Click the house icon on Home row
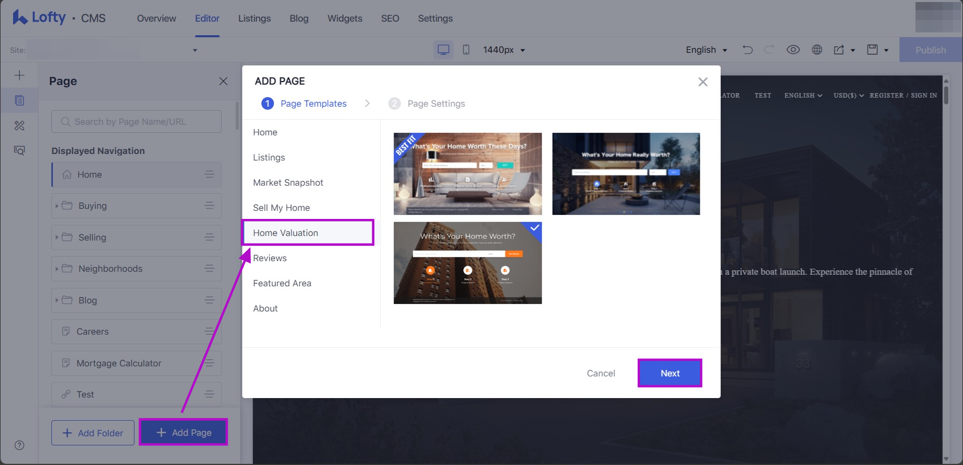This screenshot has height=465, width=963. tap(66, 175)
